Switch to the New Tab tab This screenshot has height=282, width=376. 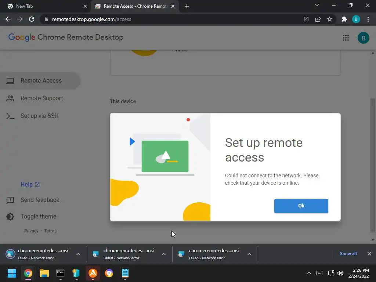point(45,6)
